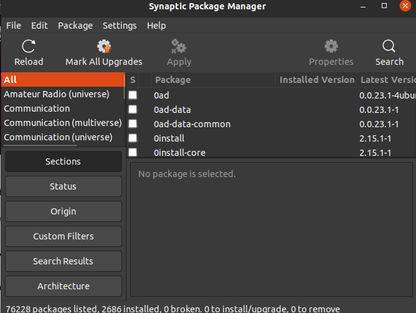416x313 pixels.
Task: Select the 0ad-data package row
Action: click(x=272, y=110)
